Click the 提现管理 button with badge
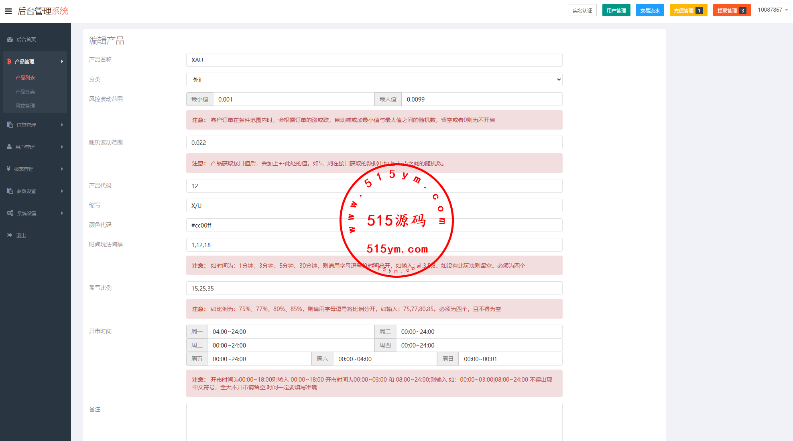Image resolution: width=793 pixels, height=441 pixels. [731, 10]
